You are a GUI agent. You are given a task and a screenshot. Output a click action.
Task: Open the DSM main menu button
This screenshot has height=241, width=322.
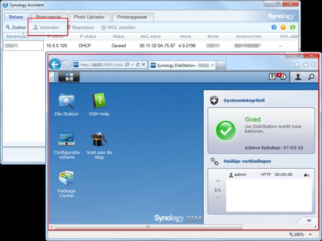[x=69, y=77]
